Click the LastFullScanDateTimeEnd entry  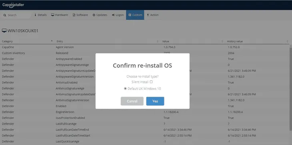(x=72, y=130)
